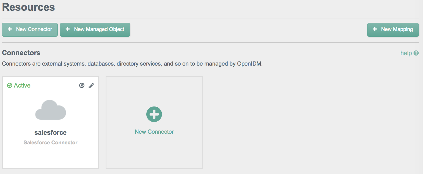Create a New Managed Object
Screen dimensions: 423x174
95,30
